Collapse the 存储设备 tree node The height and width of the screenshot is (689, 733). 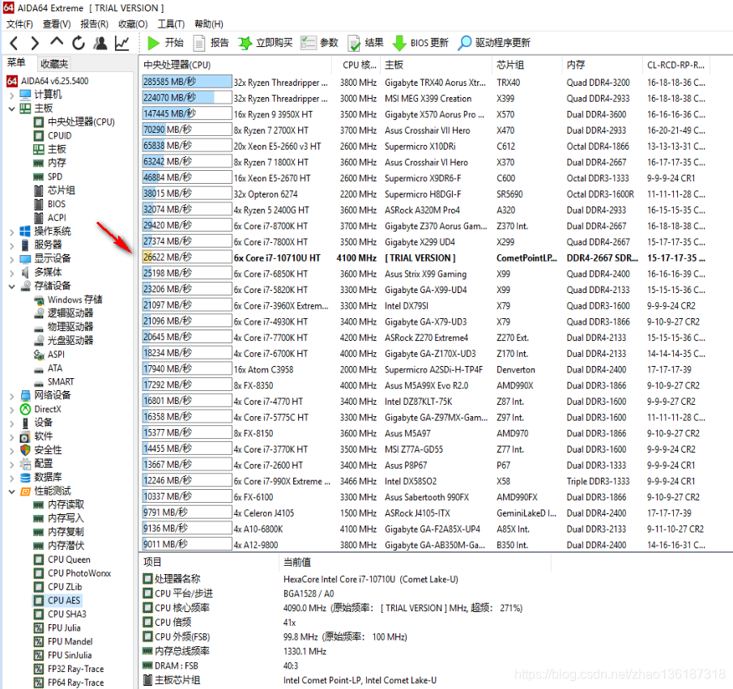11,286
